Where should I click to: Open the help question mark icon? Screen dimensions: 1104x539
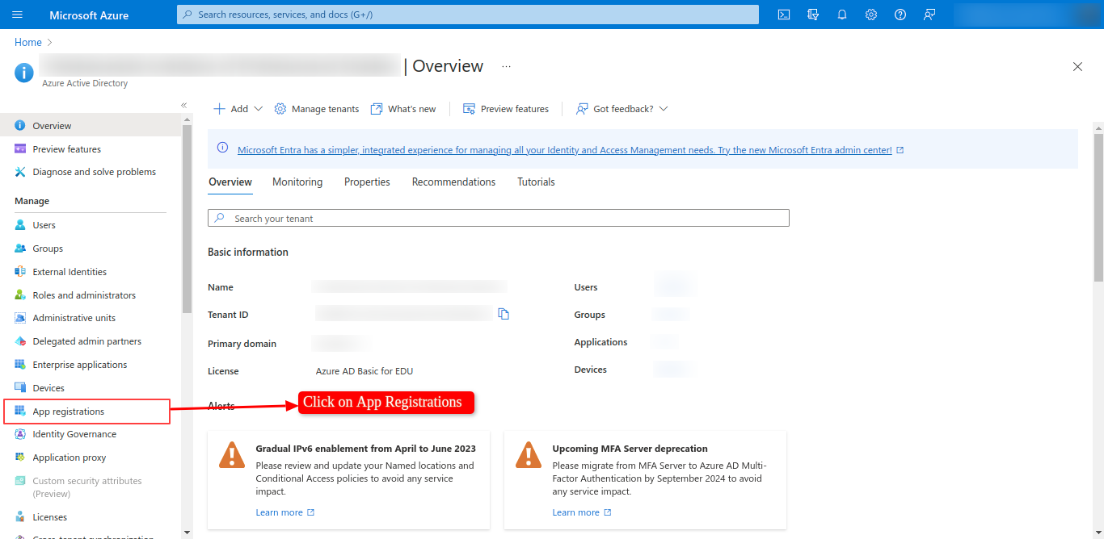tap(900, 15)
